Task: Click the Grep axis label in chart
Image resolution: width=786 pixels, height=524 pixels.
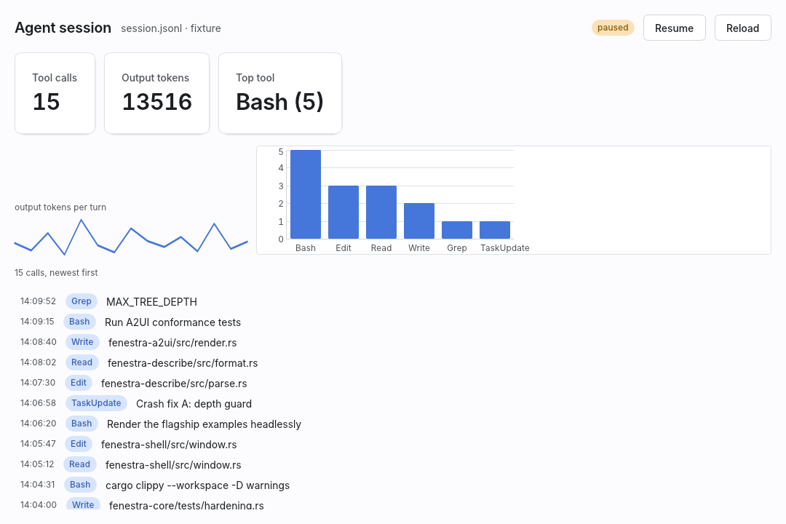Action: point(456,248)
